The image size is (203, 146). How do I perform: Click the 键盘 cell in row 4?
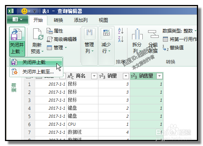point(82,108)
